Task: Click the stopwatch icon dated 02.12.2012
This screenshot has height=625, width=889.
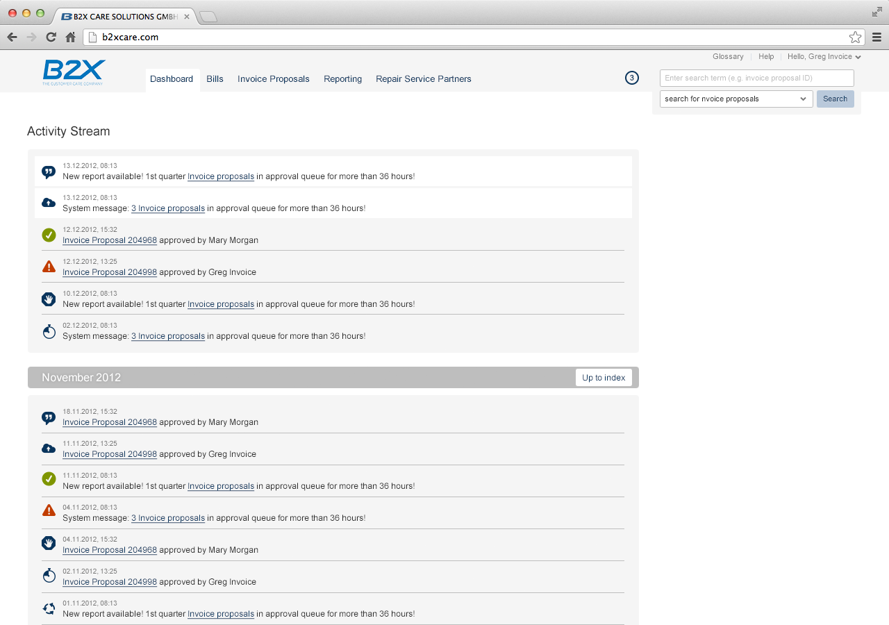Action: pos(49,331)
